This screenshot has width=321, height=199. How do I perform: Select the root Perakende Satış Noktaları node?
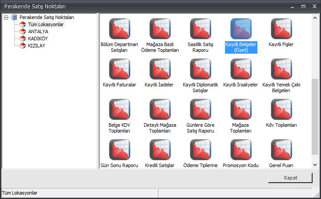pyautogui.click(x=47, y=17)
